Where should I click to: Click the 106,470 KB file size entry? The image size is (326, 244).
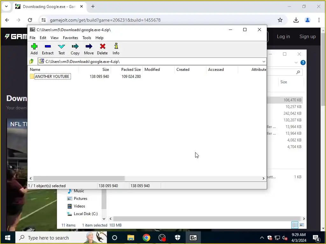click(292, 100)
